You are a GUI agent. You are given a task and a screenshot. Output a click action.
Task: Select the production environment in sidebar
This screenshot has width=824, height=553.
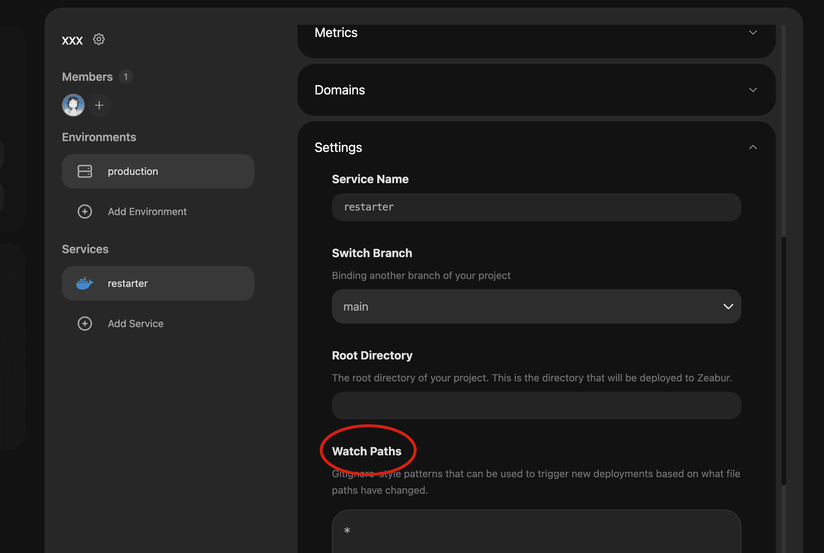pos(158,171)
